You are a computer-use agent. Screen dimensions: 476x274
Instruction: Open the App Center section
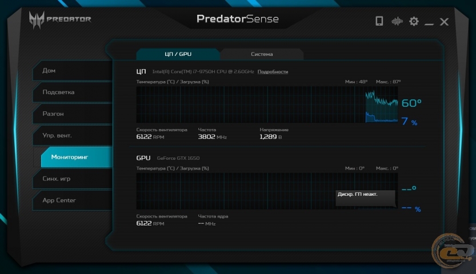pyautogui.click(x=73, y=200)
